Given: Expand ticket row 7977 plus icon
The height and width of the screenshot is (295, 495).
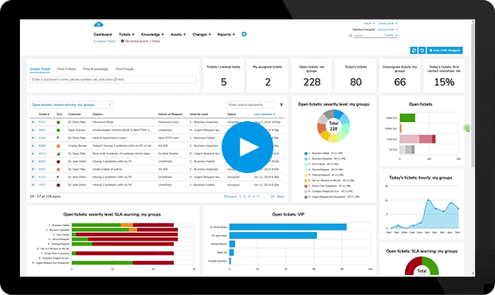Looking at the screenshot, I should (x=33, y=185).
